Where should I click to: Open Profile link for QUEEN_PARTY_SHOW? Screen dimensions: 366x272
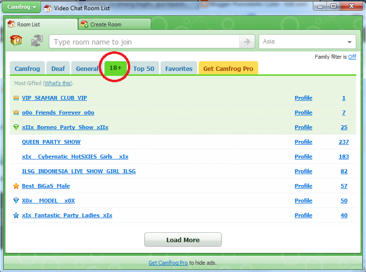[304, 142]
